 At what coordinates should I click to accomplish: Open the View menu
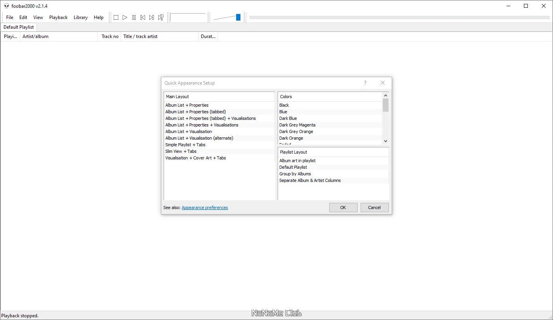pos(38,17)
